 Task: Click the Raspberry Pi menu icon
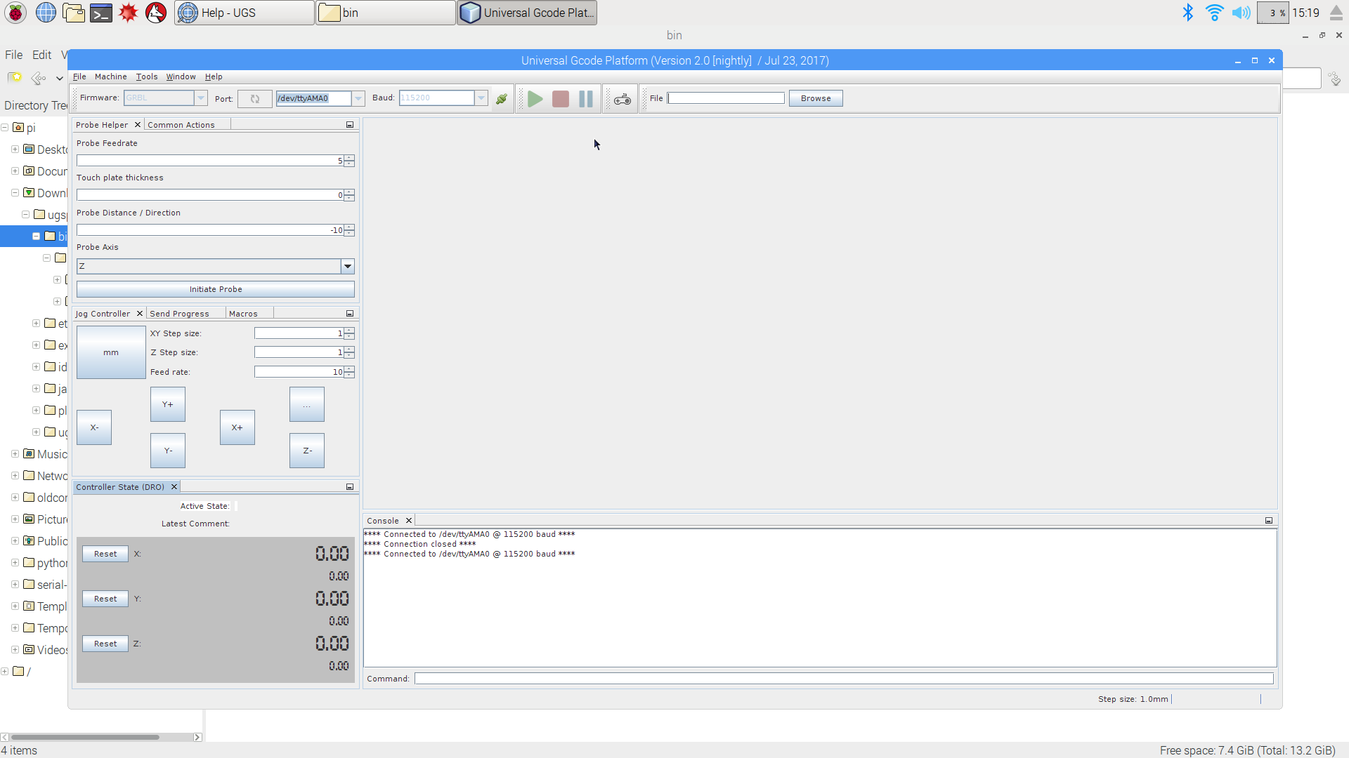[15, 13]
